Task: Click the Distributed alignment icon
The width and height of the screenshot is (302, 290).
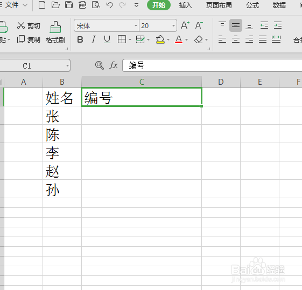Action: click(276, 39)
